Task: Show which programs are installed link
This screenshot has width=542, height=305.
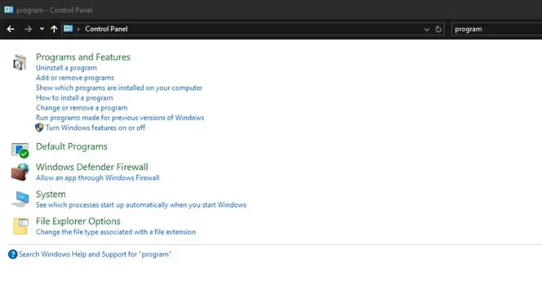Action: 119,88
